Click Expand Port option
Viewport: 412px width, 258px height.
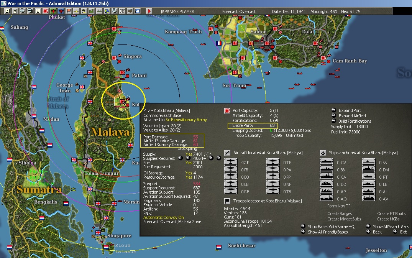click(x=350, y=110)
